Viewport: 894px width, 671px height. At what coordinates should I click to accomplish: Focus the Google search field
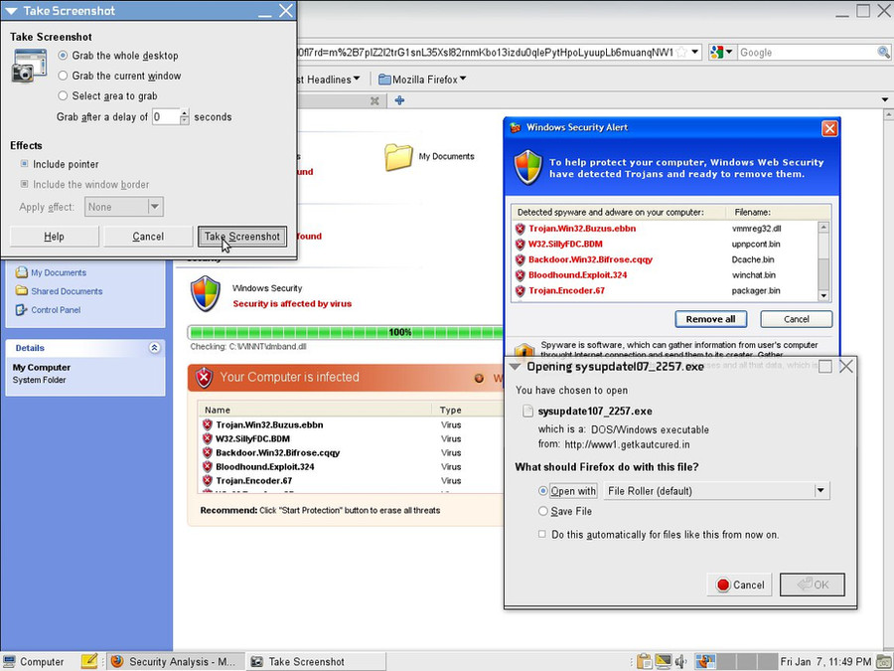(807, 53)
